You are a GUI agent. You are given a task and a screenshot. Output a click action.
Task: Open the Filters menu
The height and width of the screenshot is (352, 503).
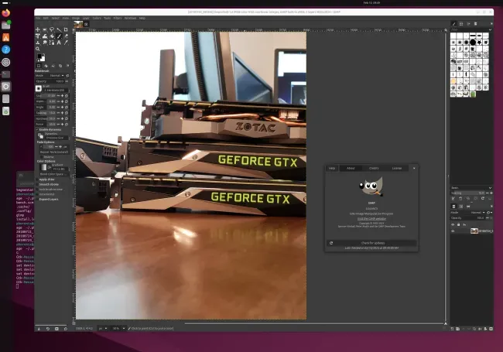tap(118, 19)
